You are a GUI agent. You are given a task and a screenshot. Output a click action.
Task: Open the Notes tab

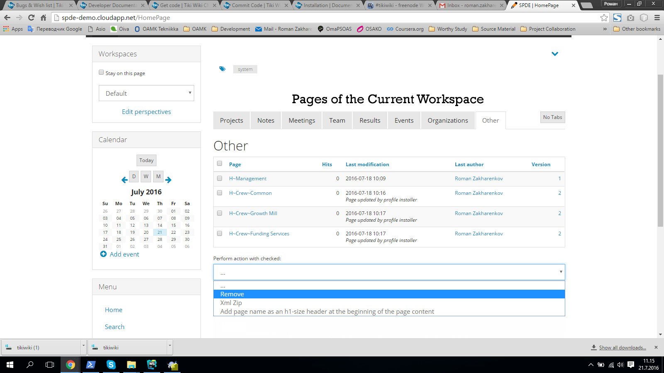tap(266, 120)
